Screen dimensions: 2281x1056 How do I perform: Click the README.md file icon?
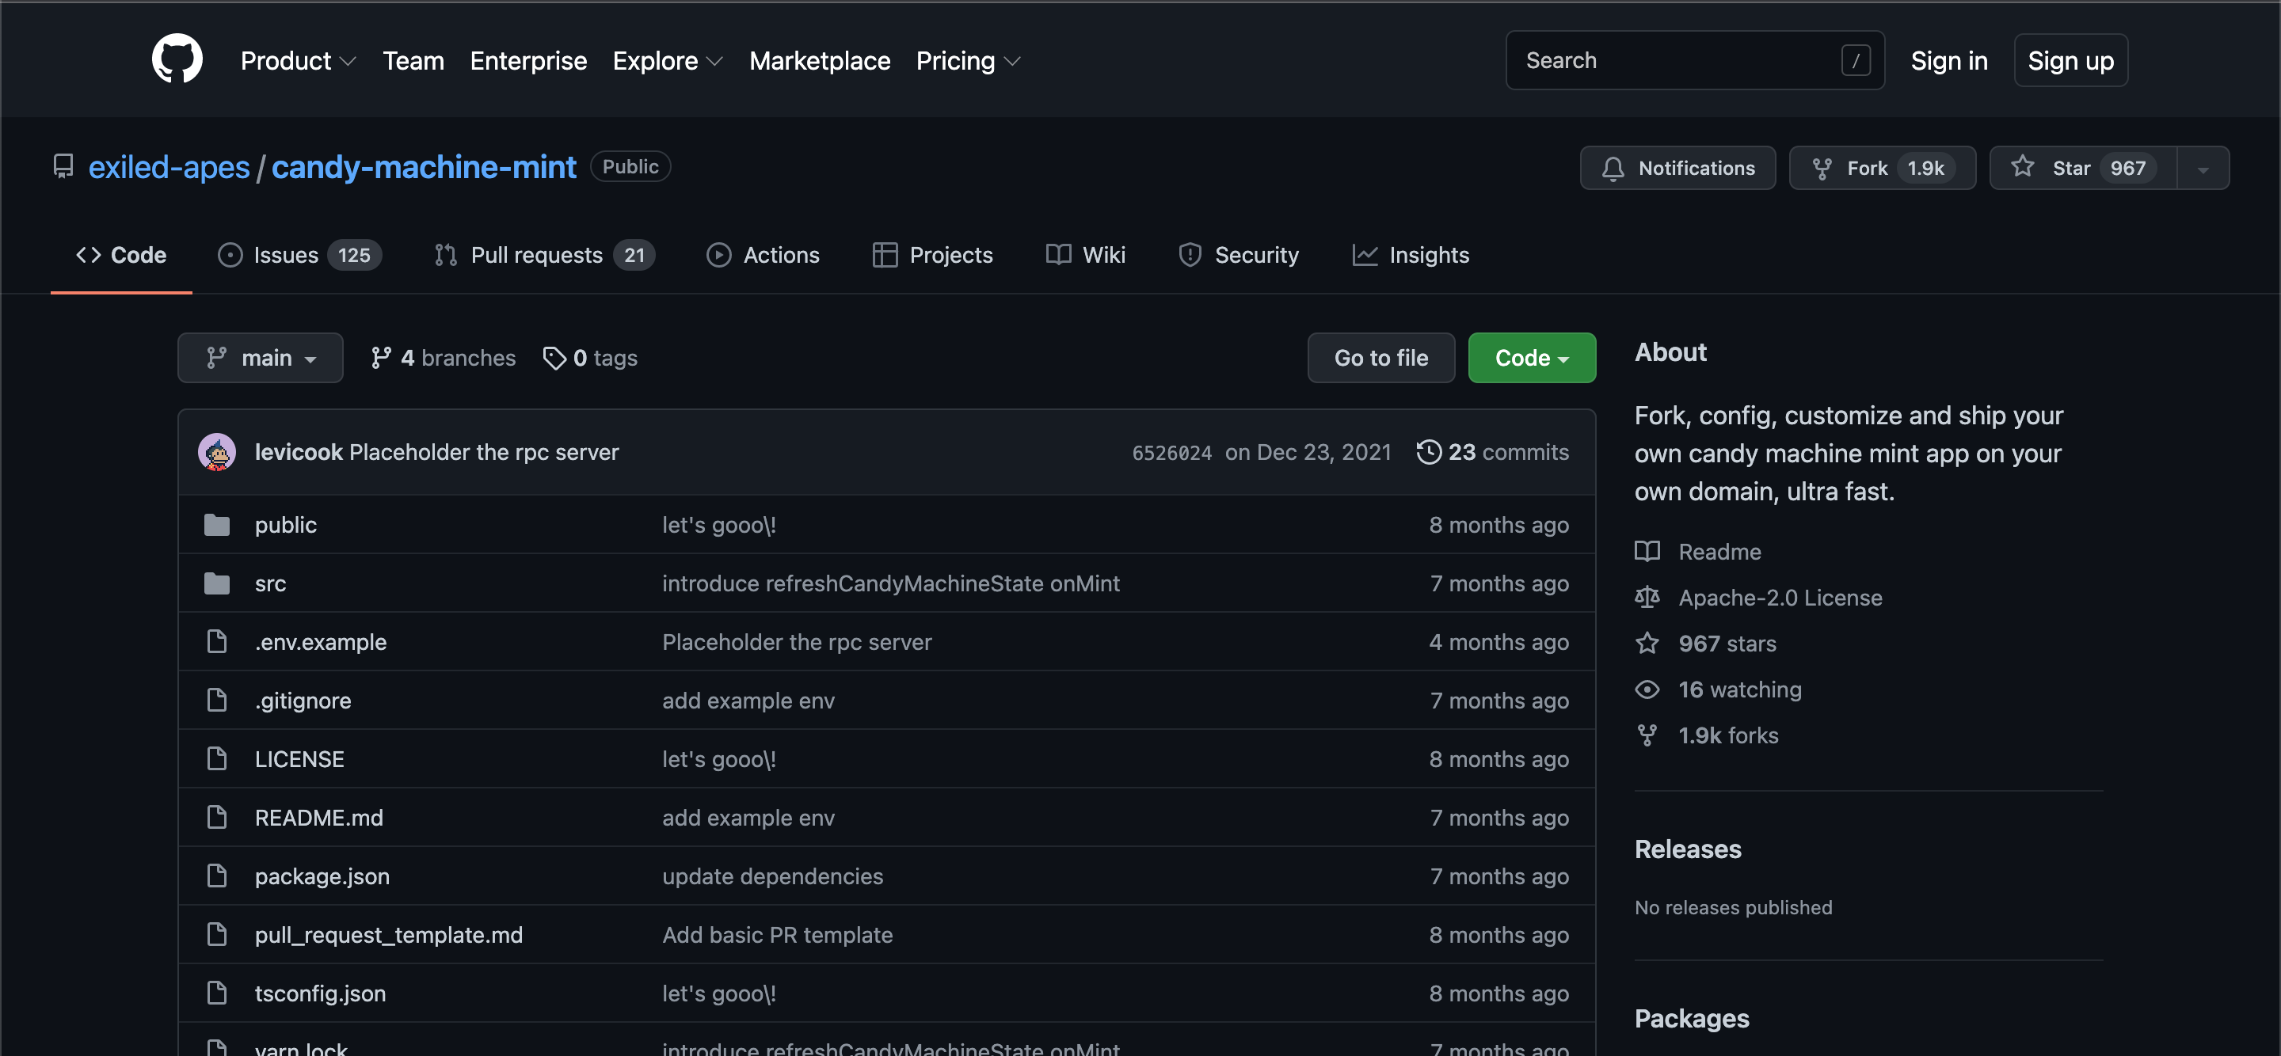217,817
